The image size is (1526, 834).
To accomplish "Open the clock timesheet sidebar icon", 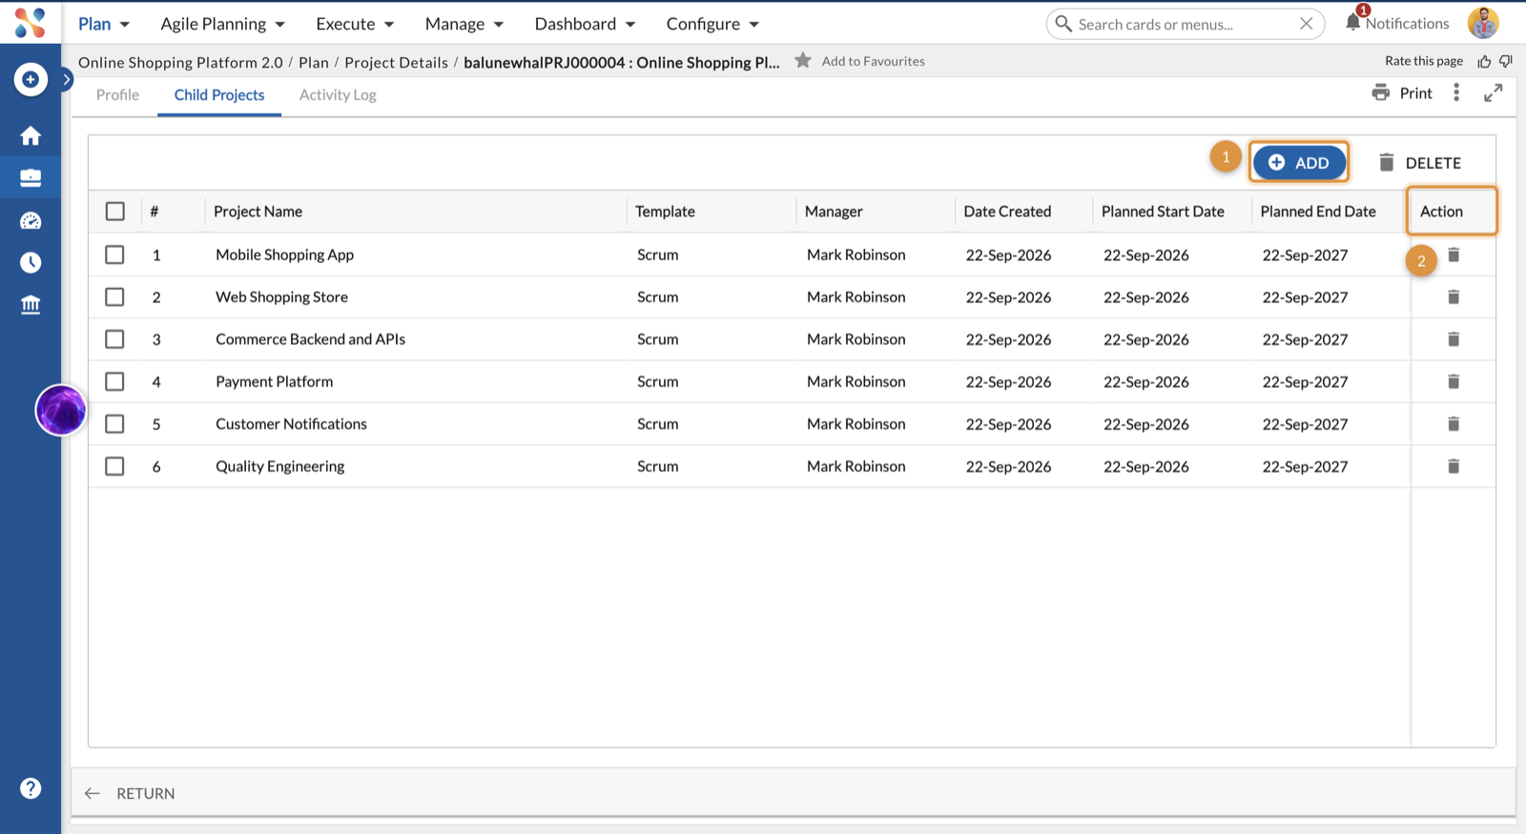I will tap(31, 262).
